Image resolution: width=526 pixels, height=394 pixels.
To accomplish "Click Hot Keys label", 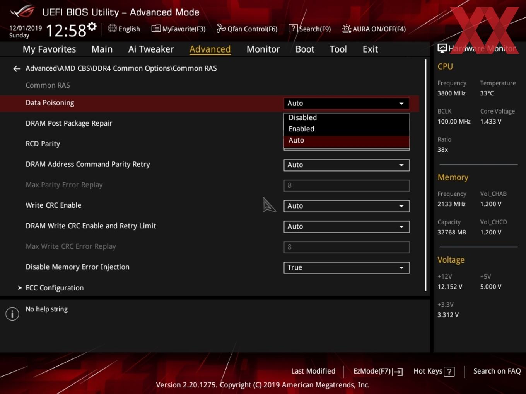I will coord(428,371).
